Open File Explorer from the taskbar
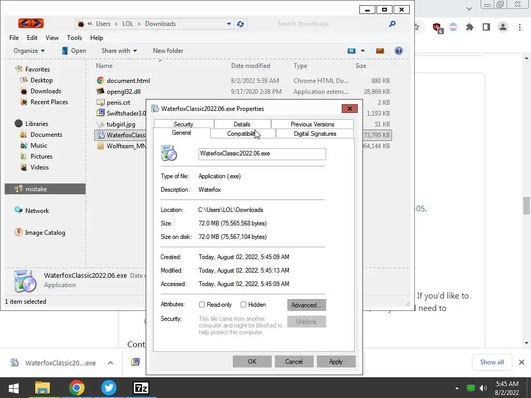 tap(43, 388)
